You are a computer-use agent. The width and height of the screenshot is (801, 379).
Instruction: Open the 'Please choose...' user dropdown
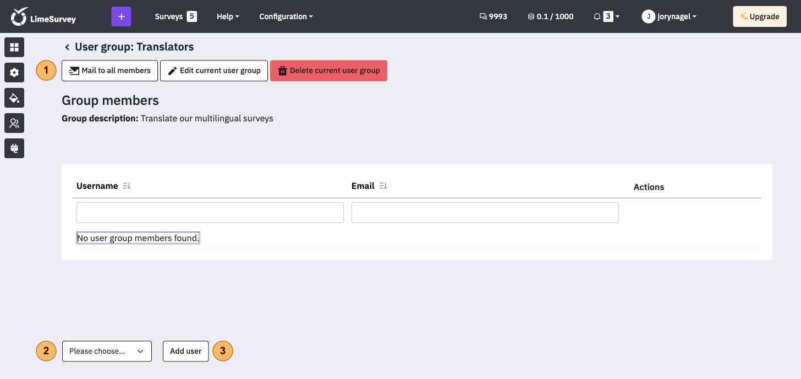click(107, 352)
